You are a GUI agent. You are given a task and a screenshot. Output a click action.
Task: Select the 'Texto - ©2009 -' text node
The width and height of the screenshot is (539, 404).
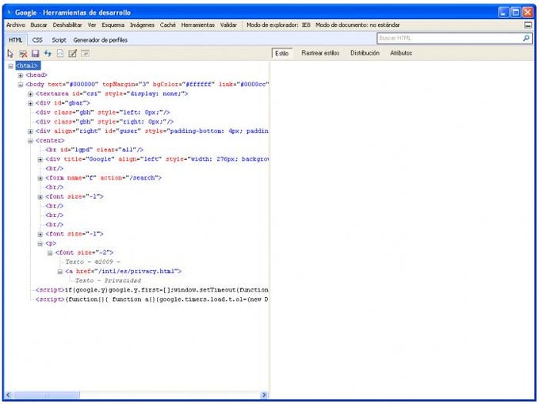[93, 262]
